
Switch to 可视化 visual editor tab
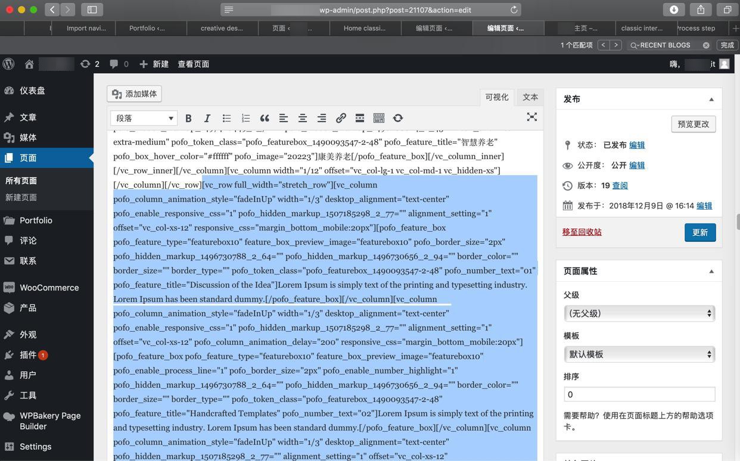point(497,97)
